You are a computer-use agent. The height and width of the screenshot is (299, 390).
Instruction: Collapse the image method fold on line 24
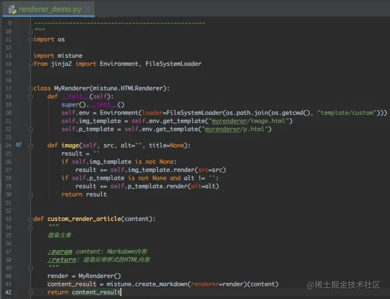pyautogui.click(x=30, y=146)
